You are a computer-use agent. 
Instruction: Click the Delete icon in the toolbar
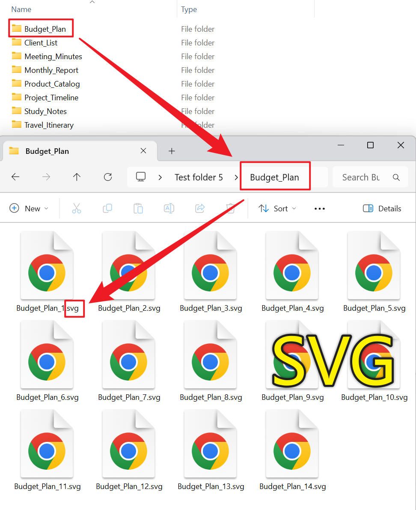(x=230, y=208)
